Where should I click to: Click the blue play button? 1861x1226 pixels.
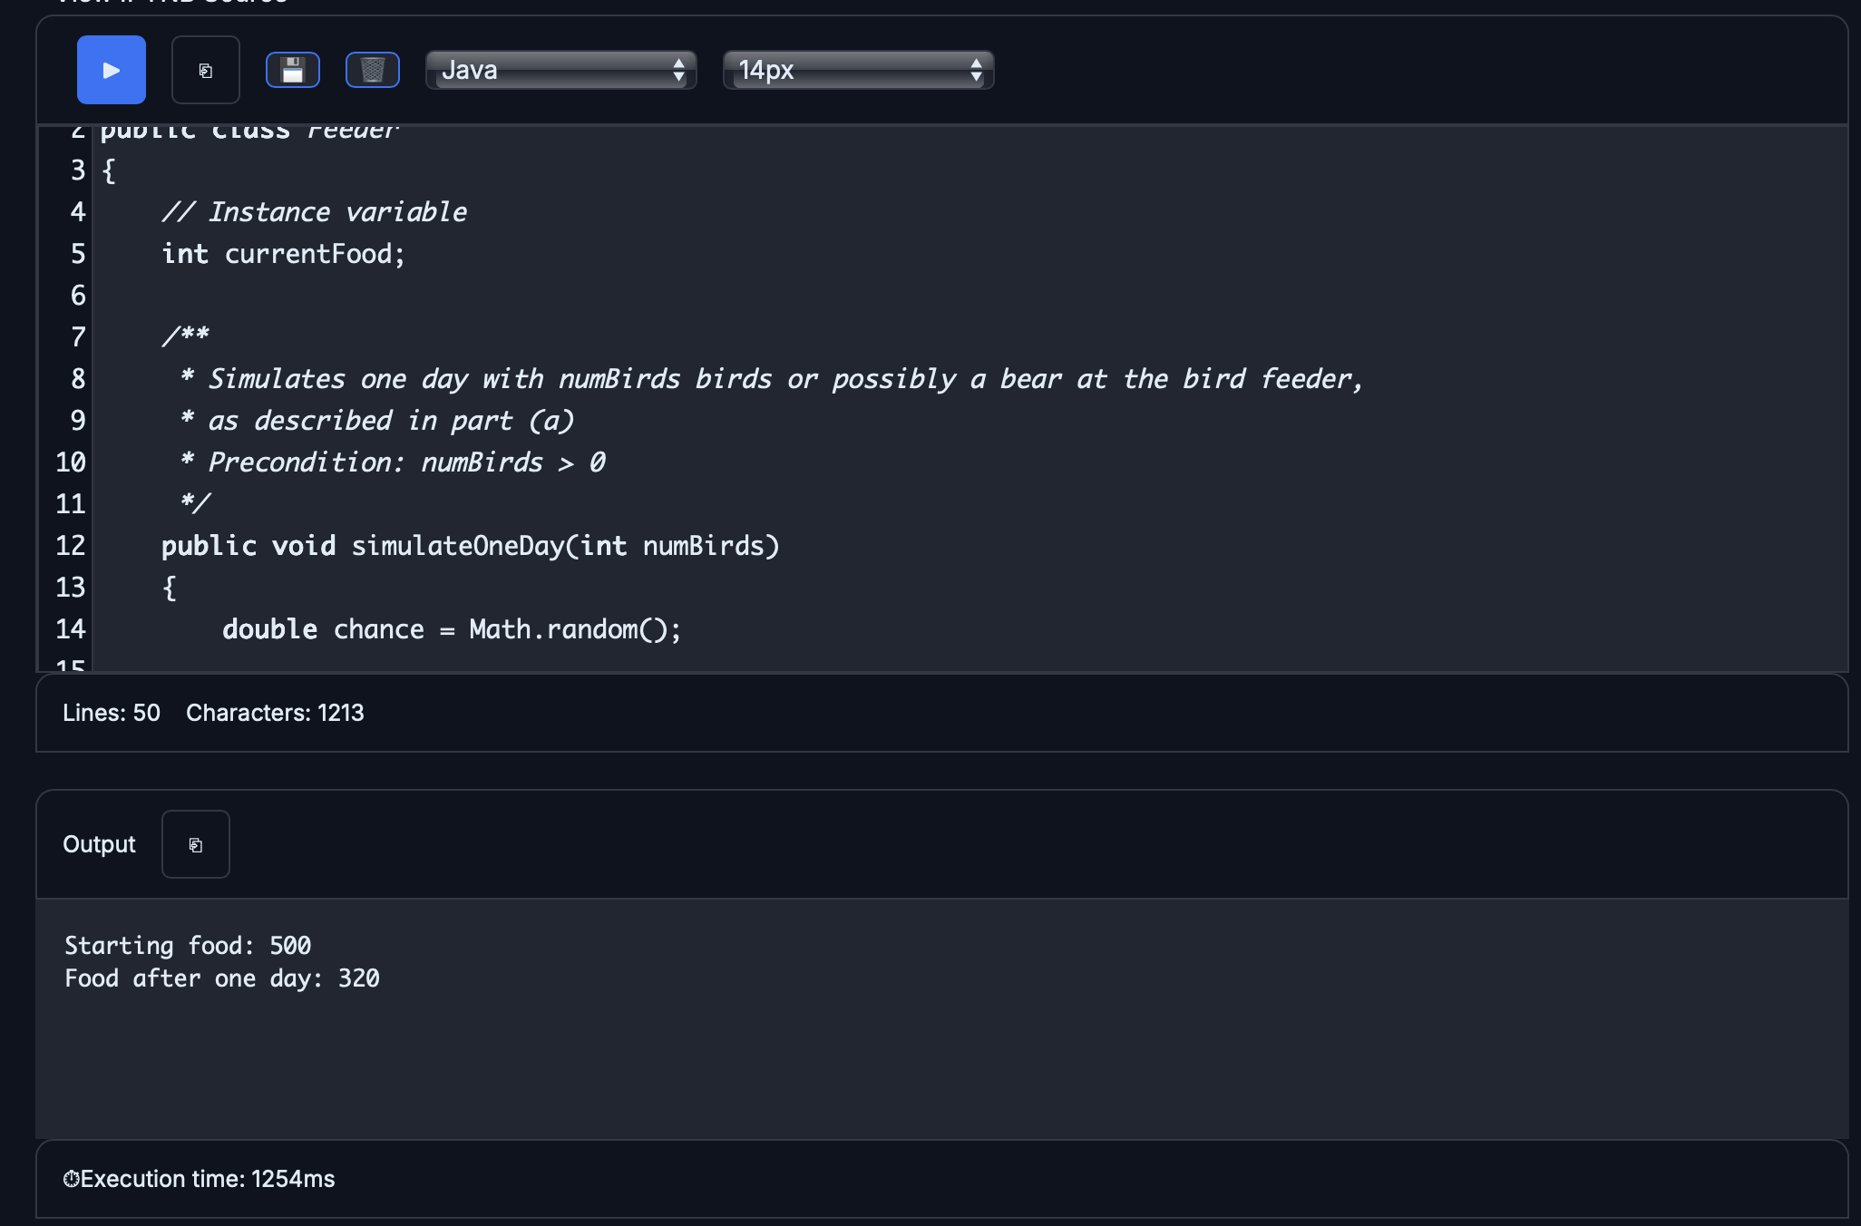[111, 69]
